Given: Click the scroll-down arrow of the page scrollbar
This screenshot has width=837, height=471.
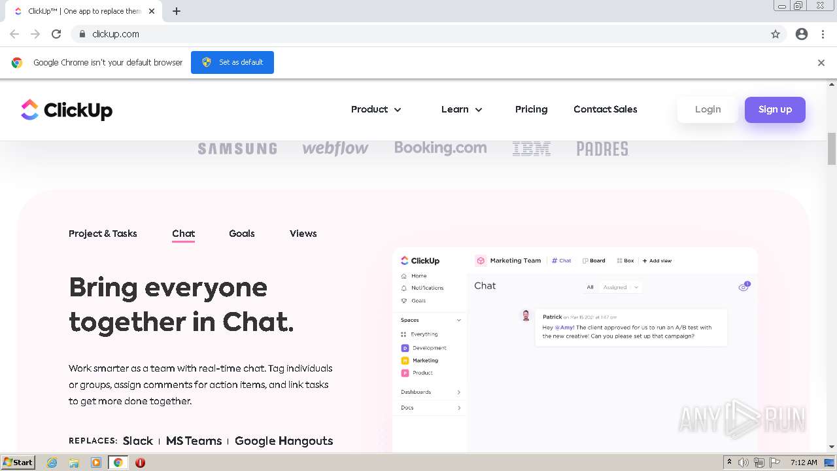Looking at the screenshot, I should (832, 447).
